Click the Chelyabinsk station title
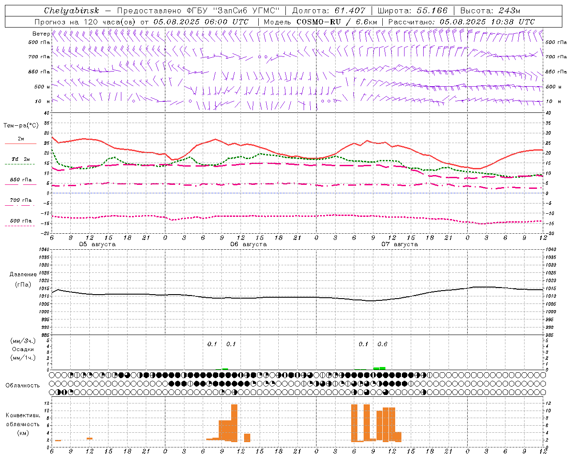This screenshot has height=455, width=569. tap(71, 11)
